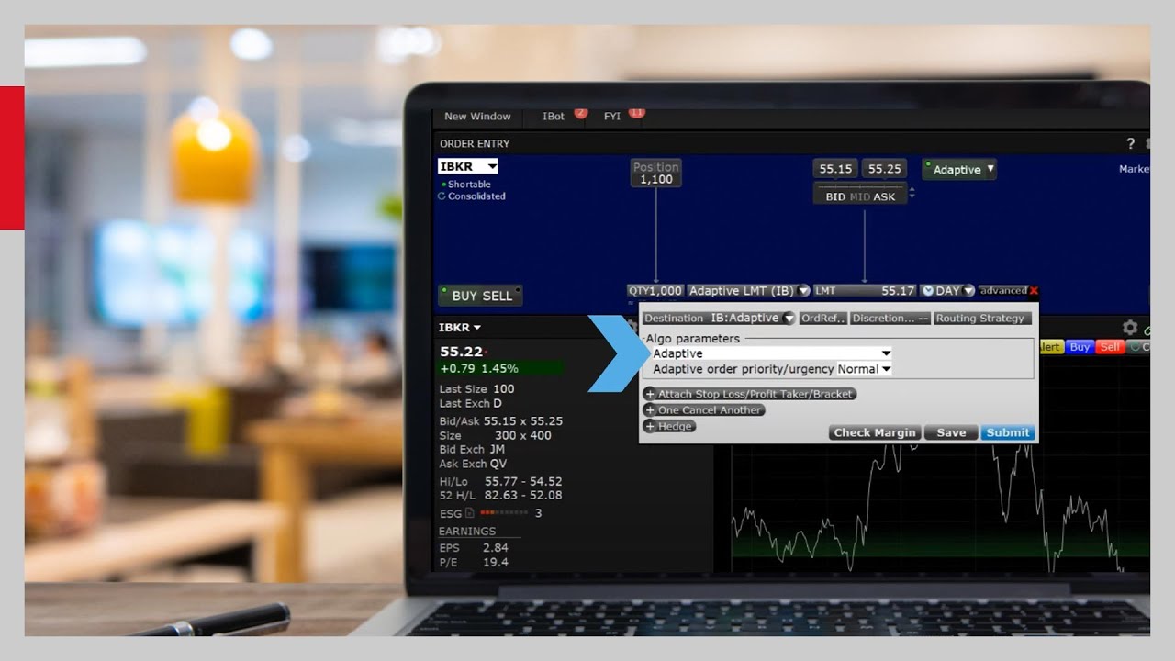Viewport: 1175px width, 661px height.
Task: Click the blue Buy button on chart
Action: 1080,347
